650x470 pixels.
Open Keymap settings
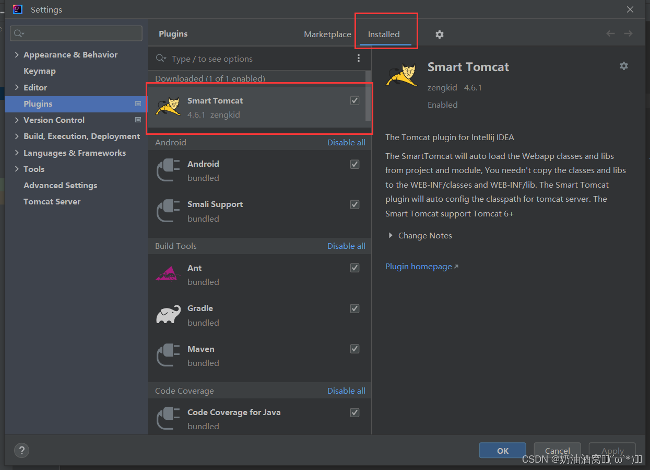pos(40,71)
